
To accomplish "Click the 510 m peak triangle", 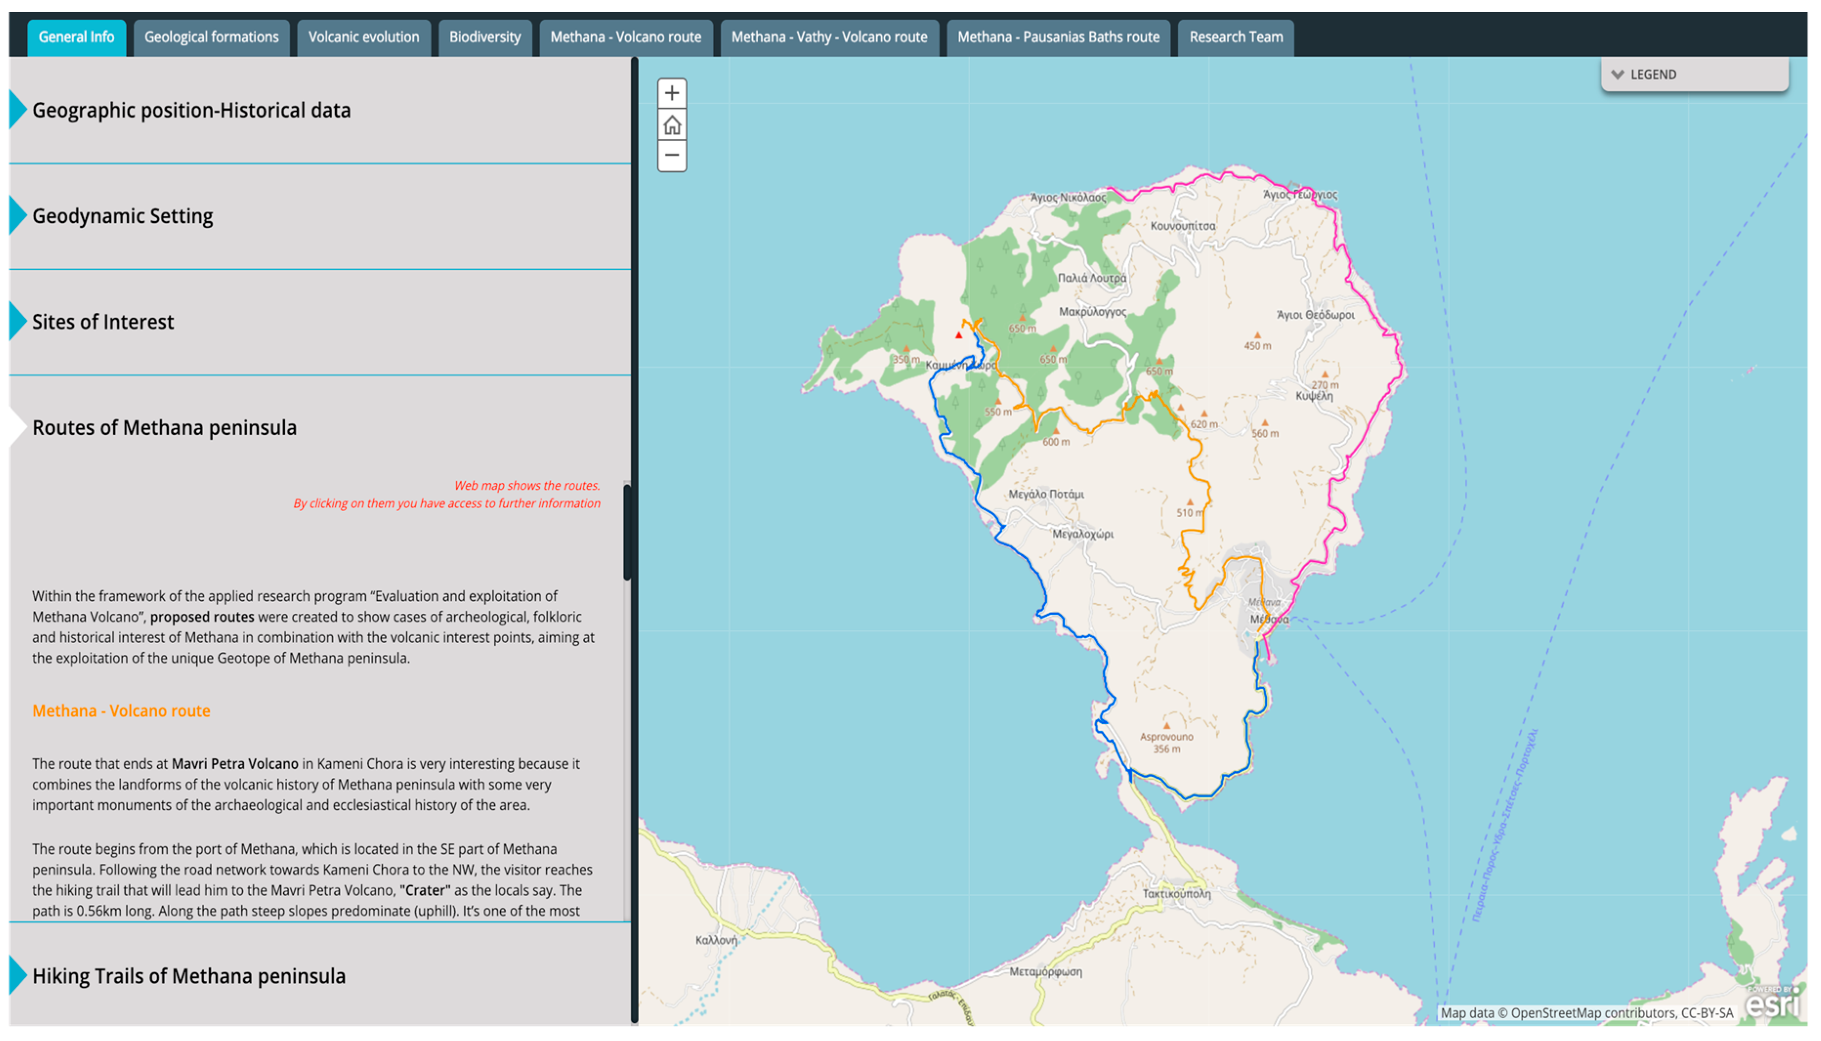I will click(1190, 502).
